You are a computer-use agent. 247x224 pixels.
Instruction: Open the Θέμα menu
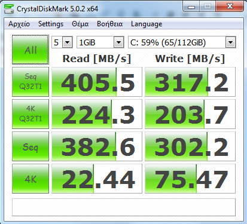tap(80, 24)
